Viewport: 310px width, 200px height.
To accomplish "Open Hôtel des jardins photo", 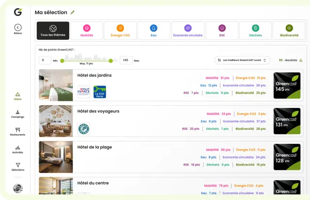I will pos(56,85).
